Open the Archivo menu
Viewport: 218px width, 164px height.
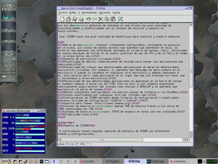coord(63,13)
